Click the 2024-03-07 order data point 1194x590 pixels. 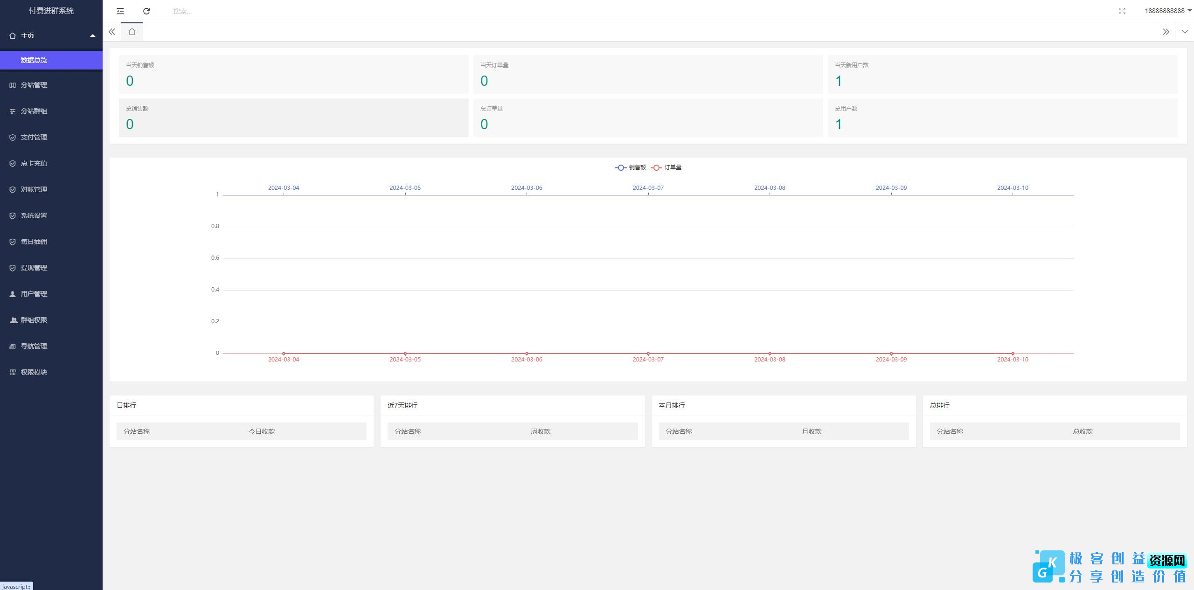coord(648,354)
